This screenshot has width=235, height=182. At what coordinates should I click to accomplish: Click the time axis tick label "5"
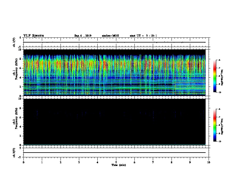(116, 162)
